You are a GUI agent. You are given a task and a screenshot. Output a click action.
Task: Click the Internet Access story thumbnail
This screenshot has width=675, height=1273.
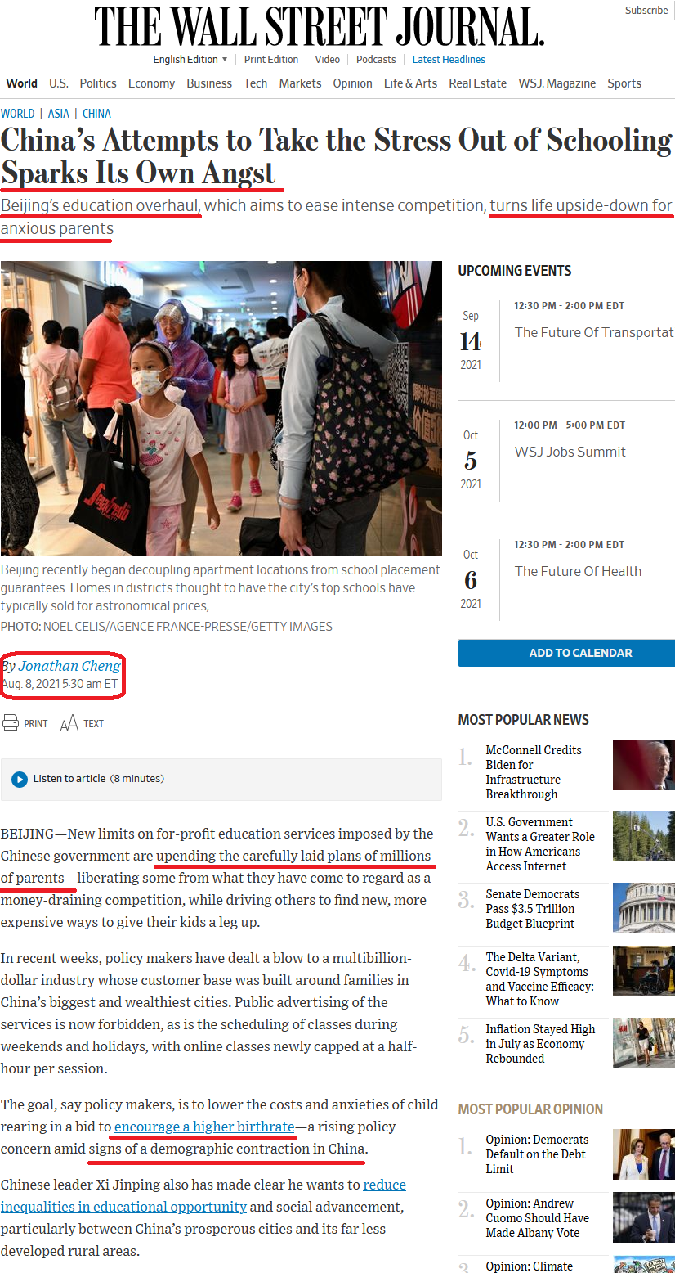pyautogui.click(x=644, y=836)
